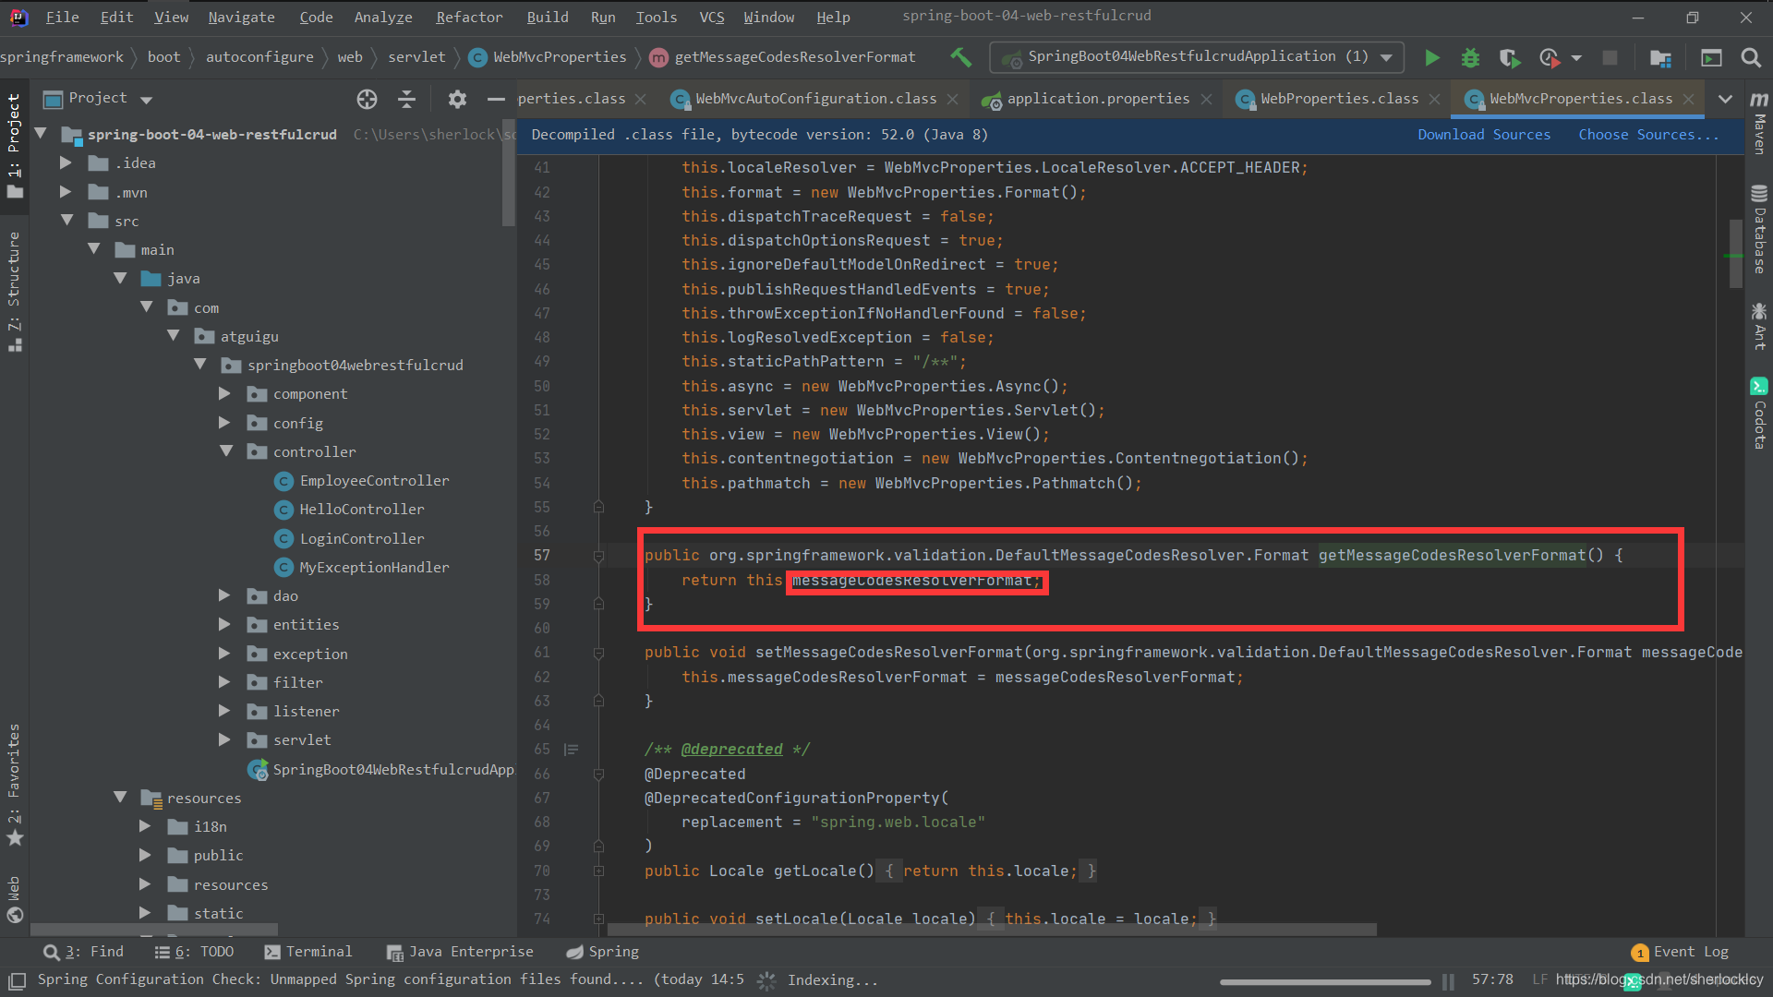Screen dimensions: 1773x997
Task: Run the application with green play icon
Action: click(x=1432, y=57)
